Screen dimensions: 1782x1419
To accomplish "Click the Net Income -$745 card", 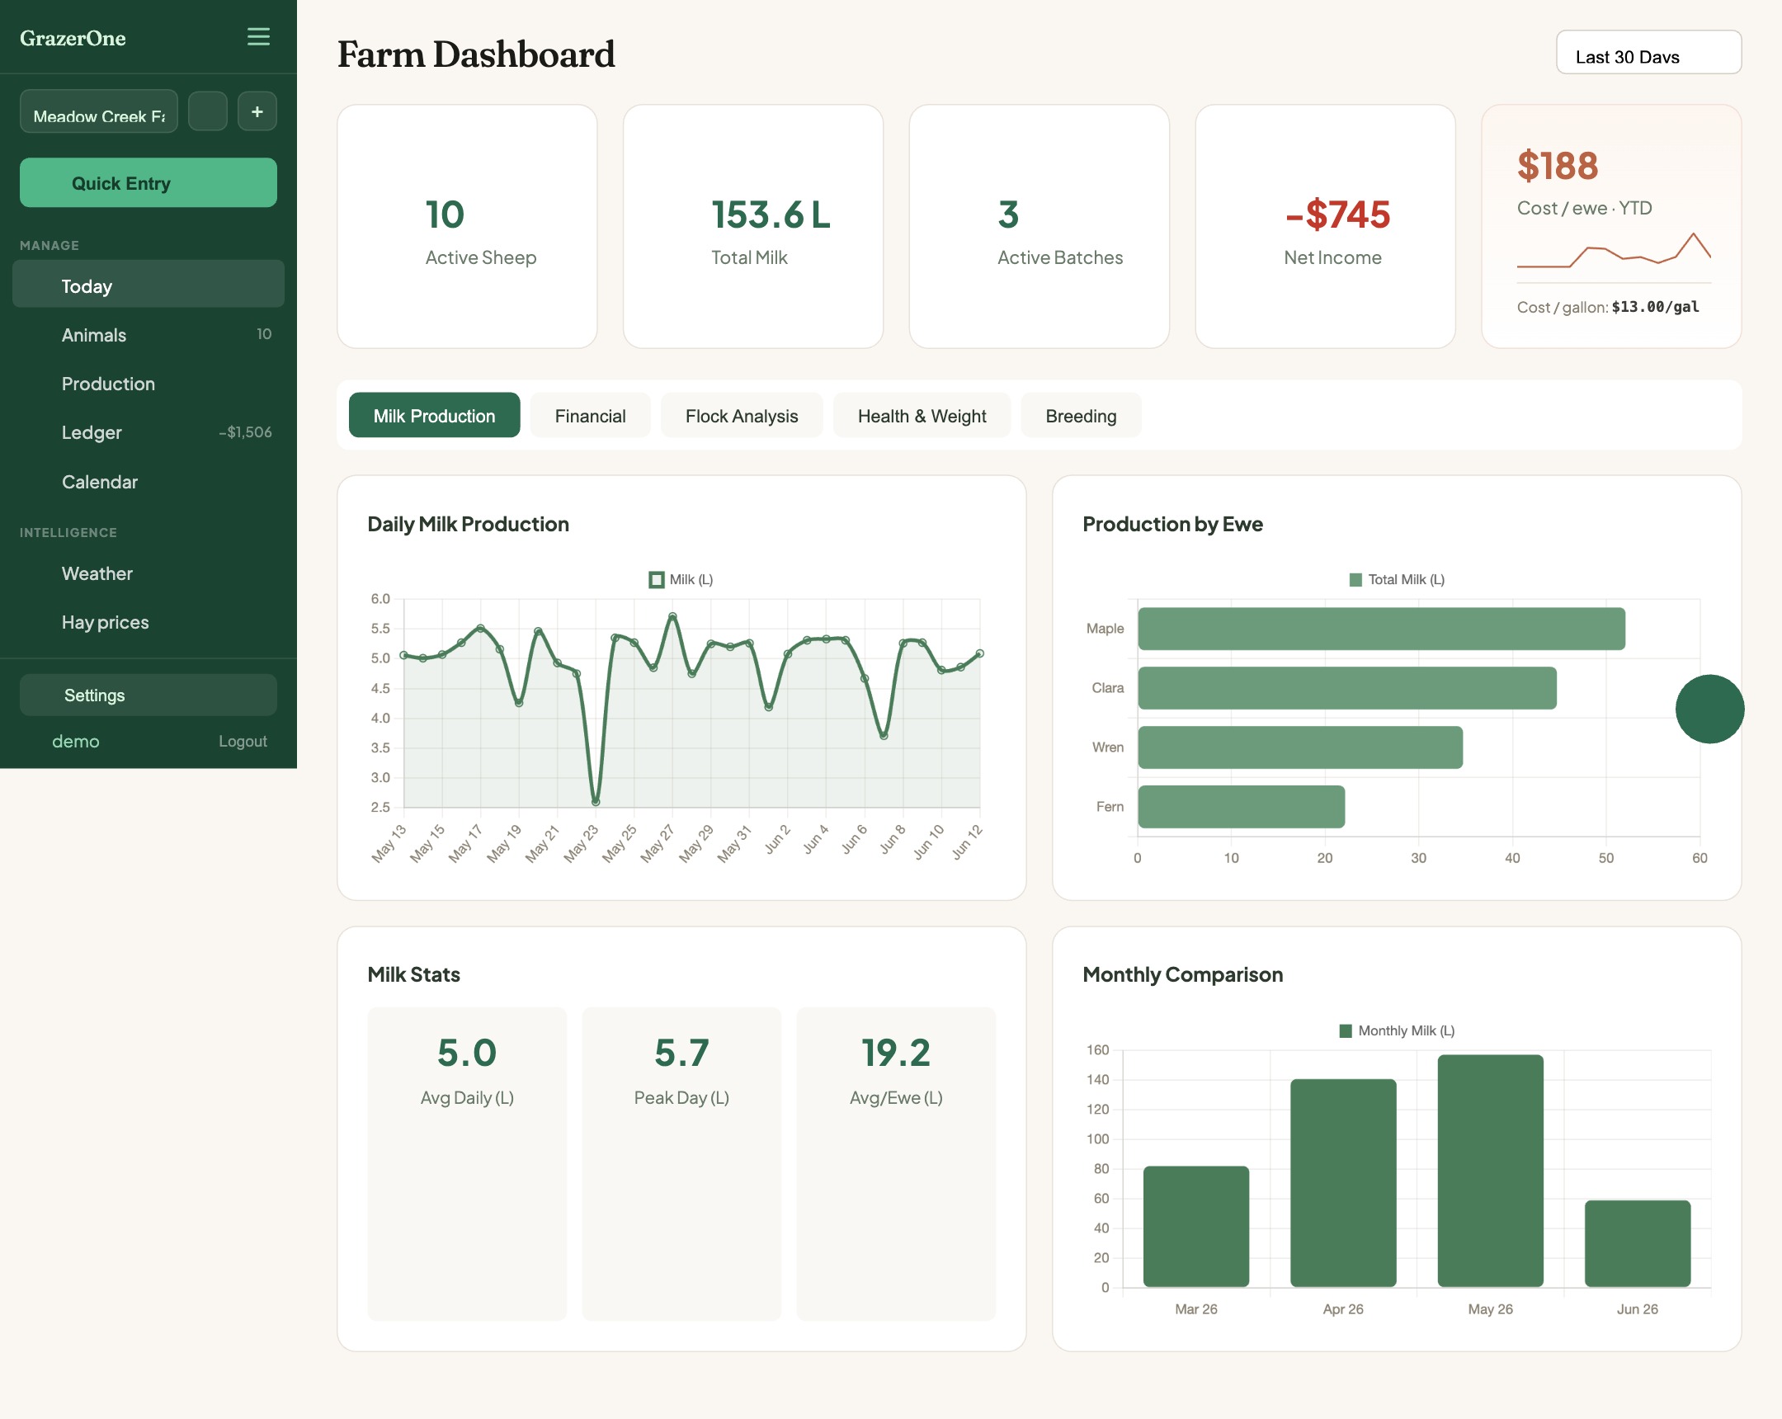I will tap(1325, 226).
